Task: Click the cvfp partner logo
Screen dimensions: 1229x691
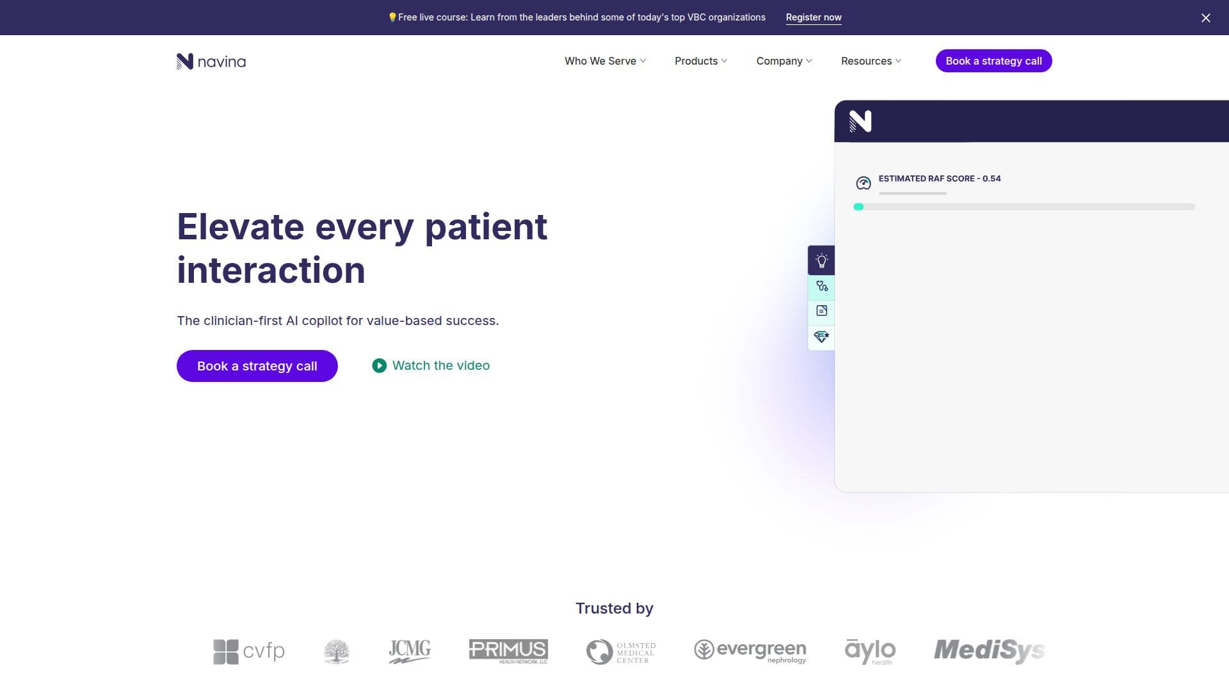Action: pyautogui.click(x=249, y=651)
